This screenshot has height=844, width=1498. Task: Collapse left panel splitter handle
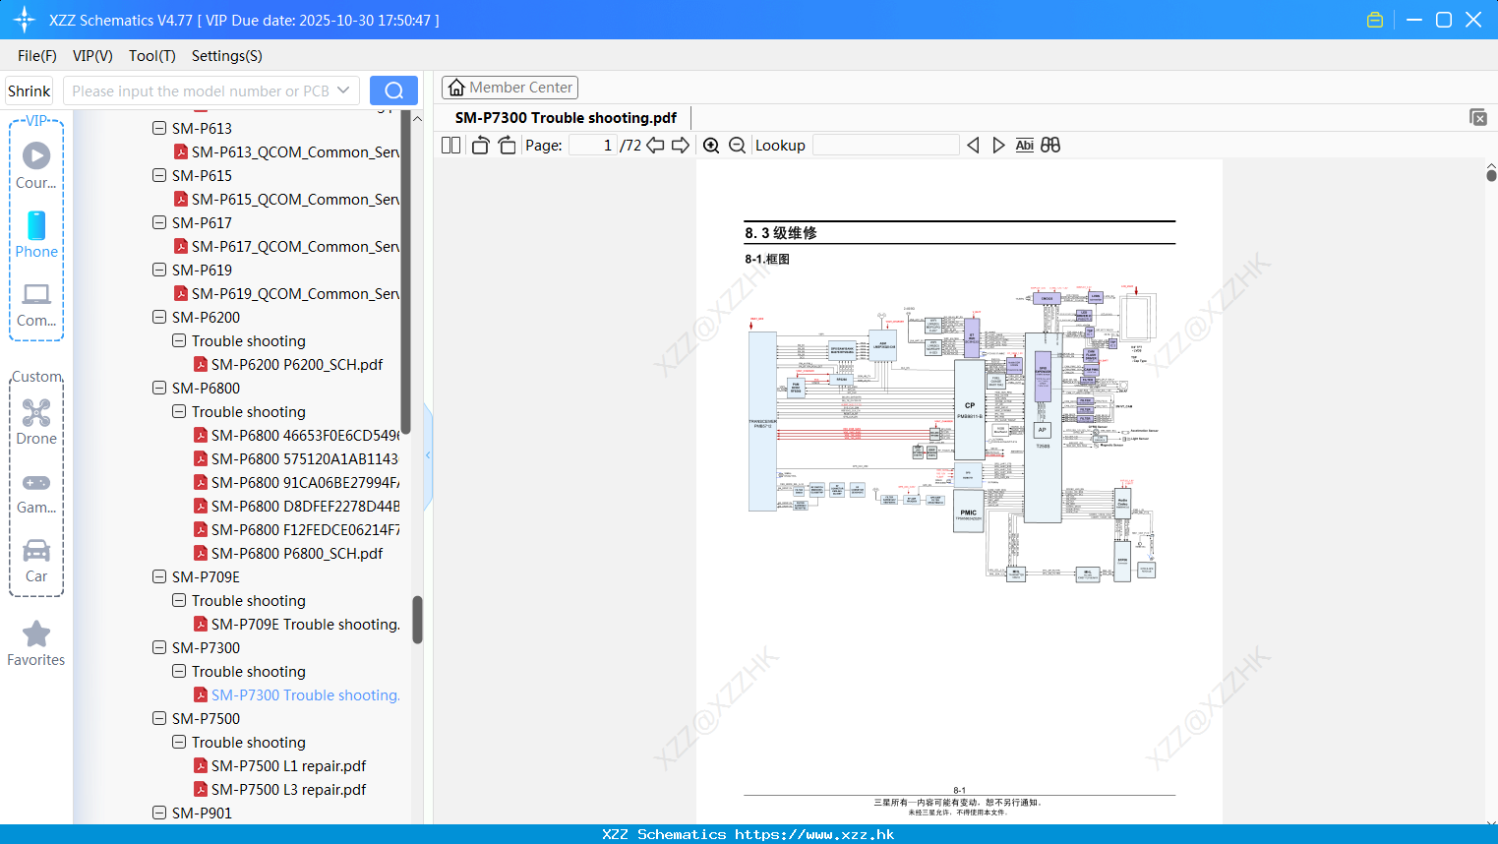[x=428, y=455]
